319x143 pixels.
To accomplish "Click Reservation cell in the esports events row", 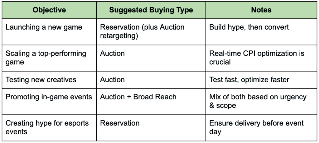I will [x=120, y=123].
